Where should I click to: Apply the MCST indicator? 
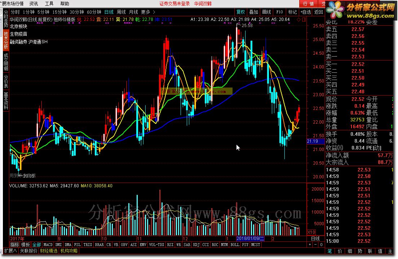255,245
